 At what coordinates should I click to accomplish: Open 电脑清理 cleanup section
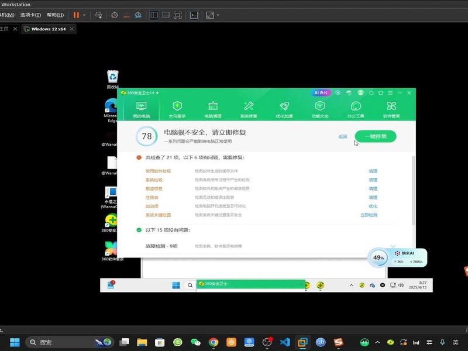213,109
